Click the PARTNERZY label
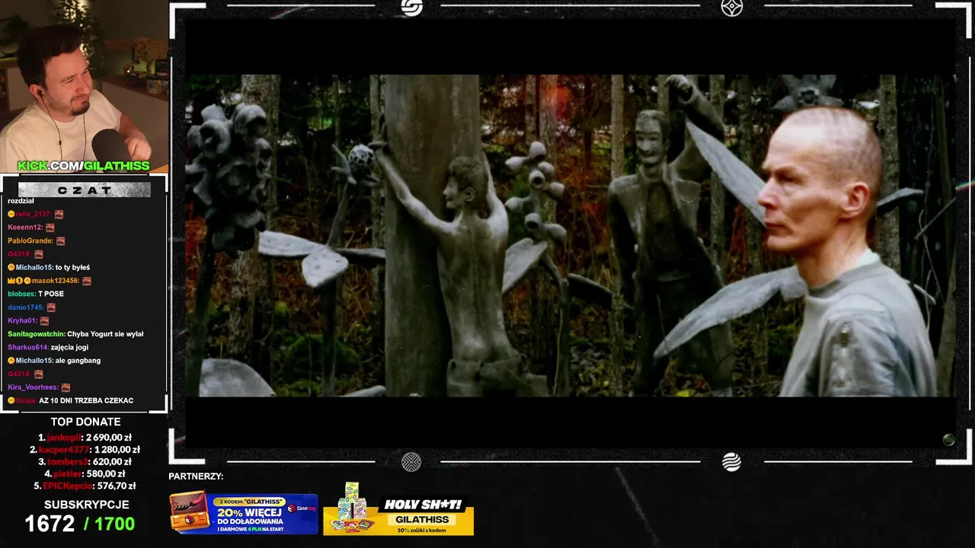 196,476
